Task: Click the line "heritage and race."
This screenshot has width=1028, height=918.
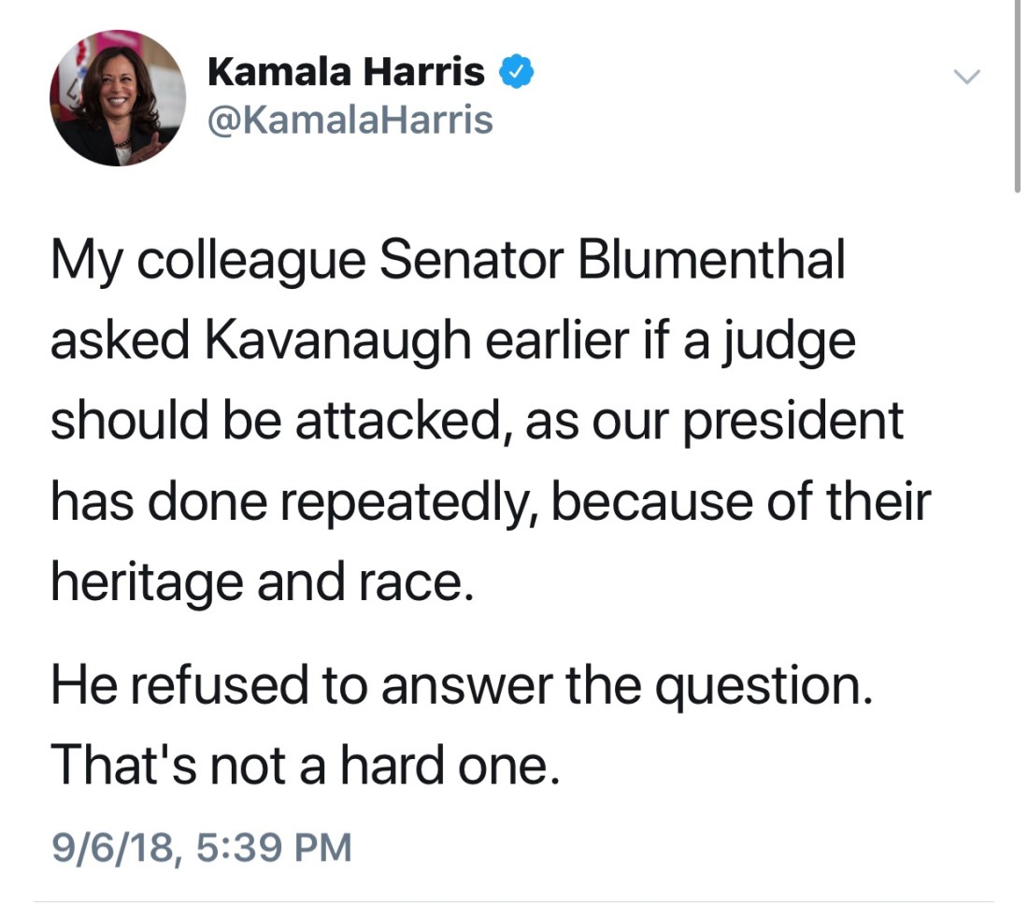Action: 256,581
